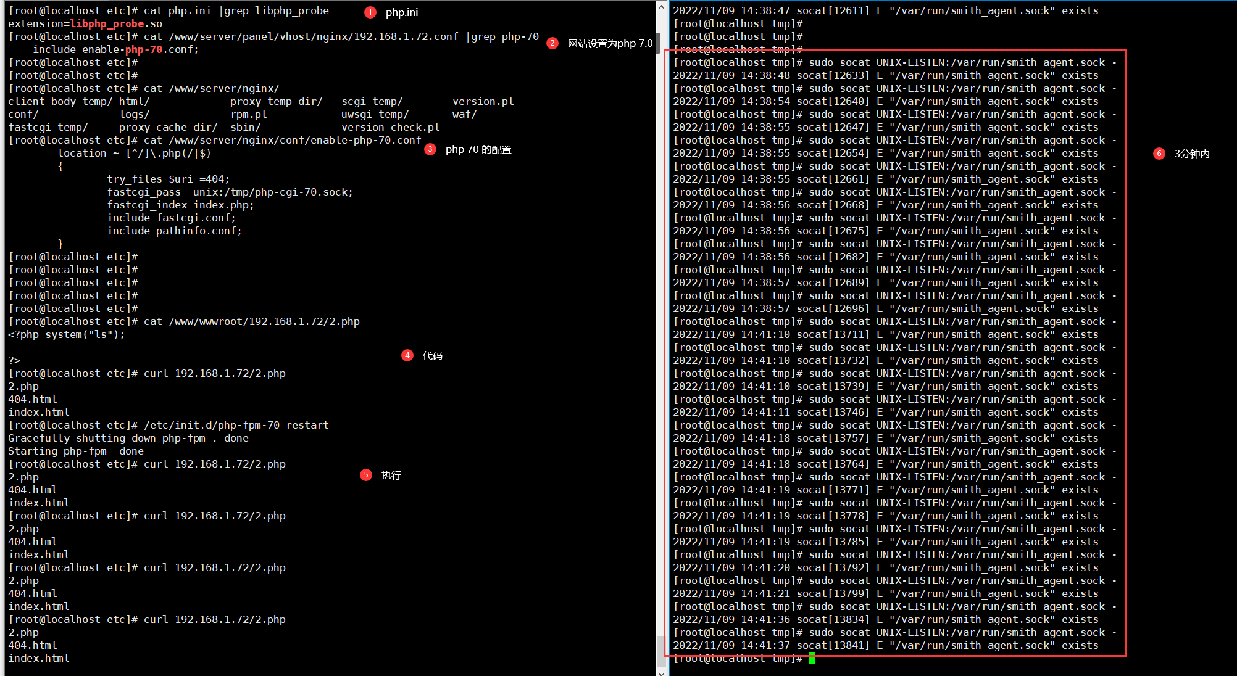Click the red badge numbered 1
This screenshot has width=1237, height=676.
pos(370,12)
